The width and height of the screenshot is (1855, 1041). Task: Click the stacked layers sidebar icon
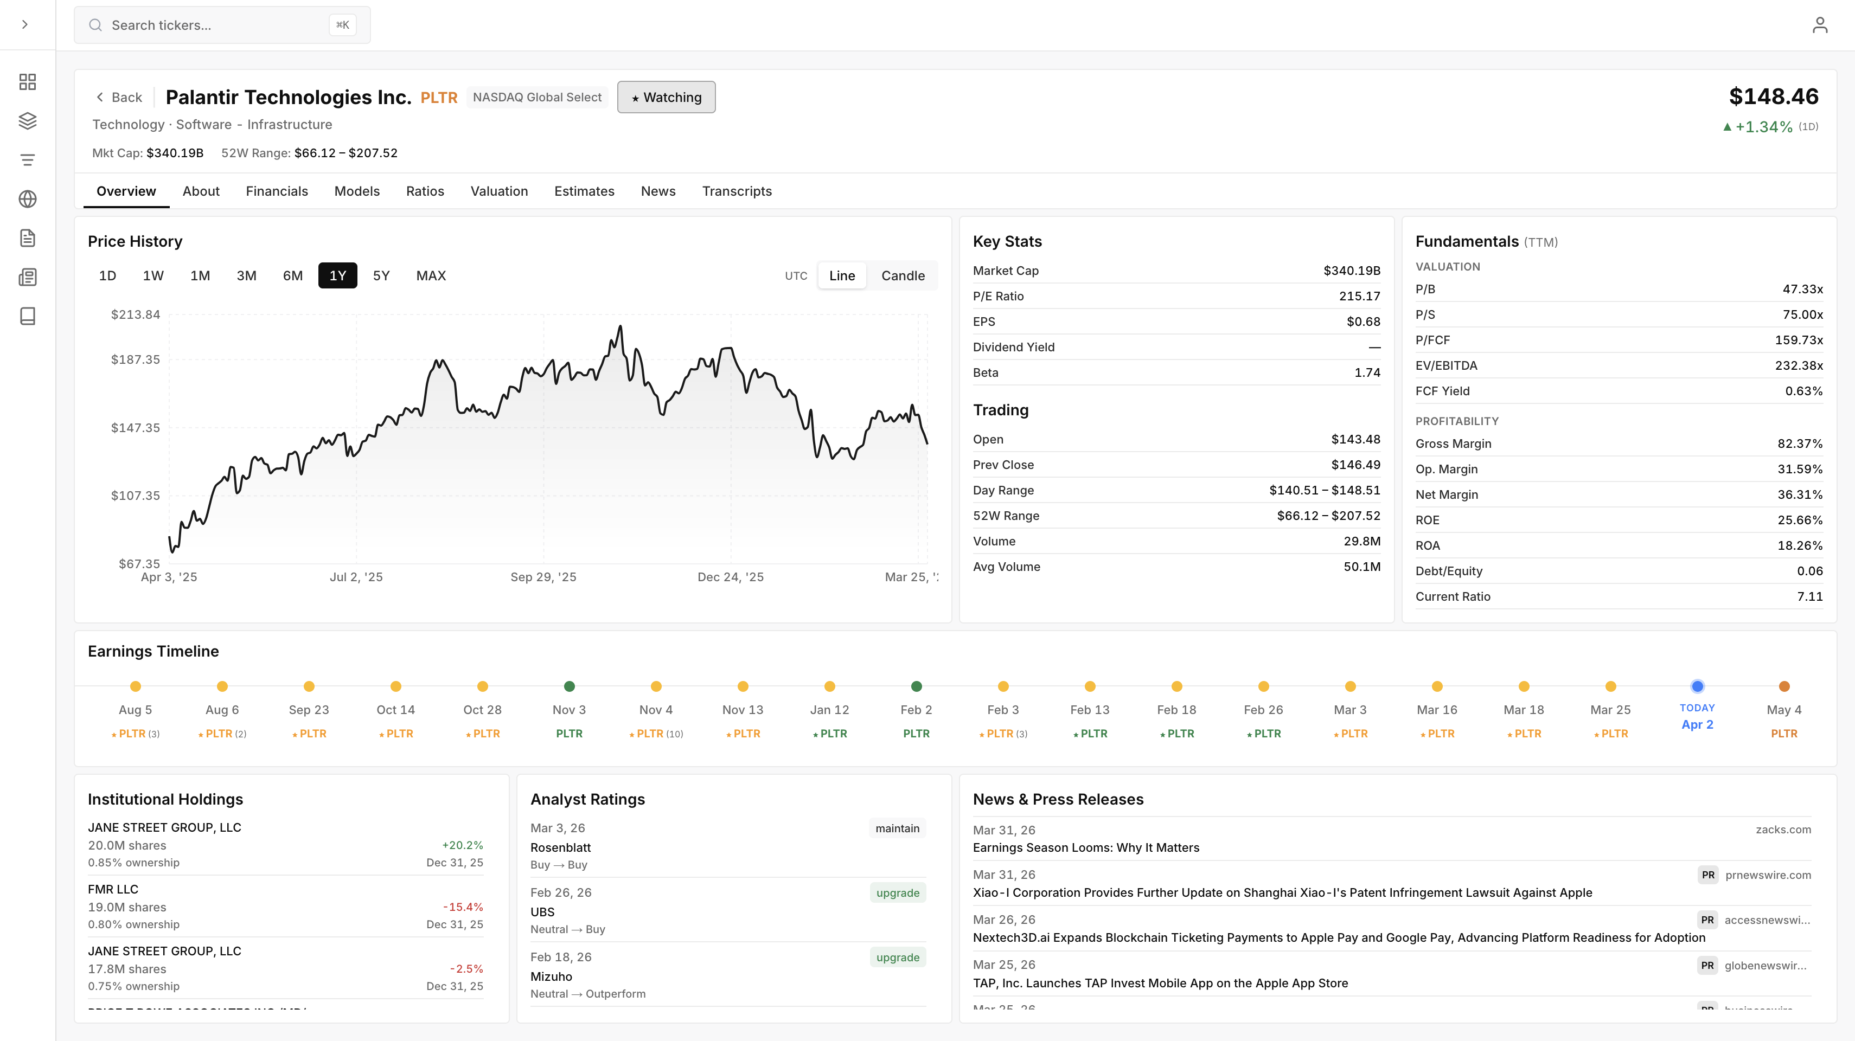(27, 121)
